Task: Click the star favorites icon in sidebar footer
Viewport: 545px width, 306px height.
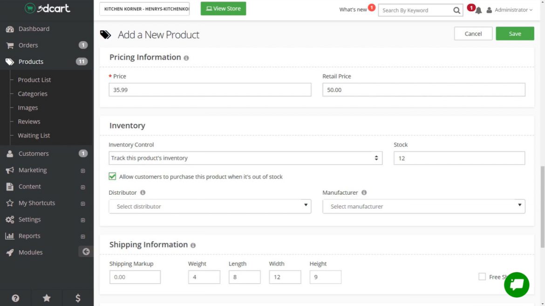Action: [47, 298]
